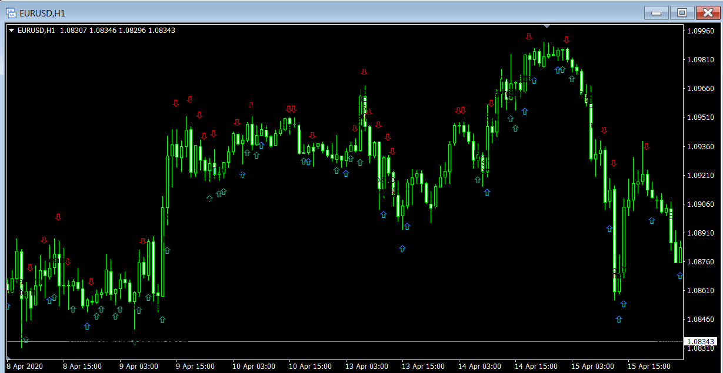This screenshot has width=723, height=373.
Task: Maximize the EURUSD,H1 chart window
Action: (x=682, y=12)
